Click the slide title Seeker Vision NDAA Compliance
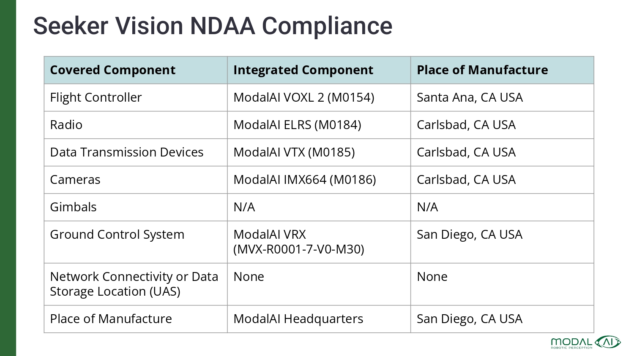Viewport: 634px width, 356px height. click(213, 26)
